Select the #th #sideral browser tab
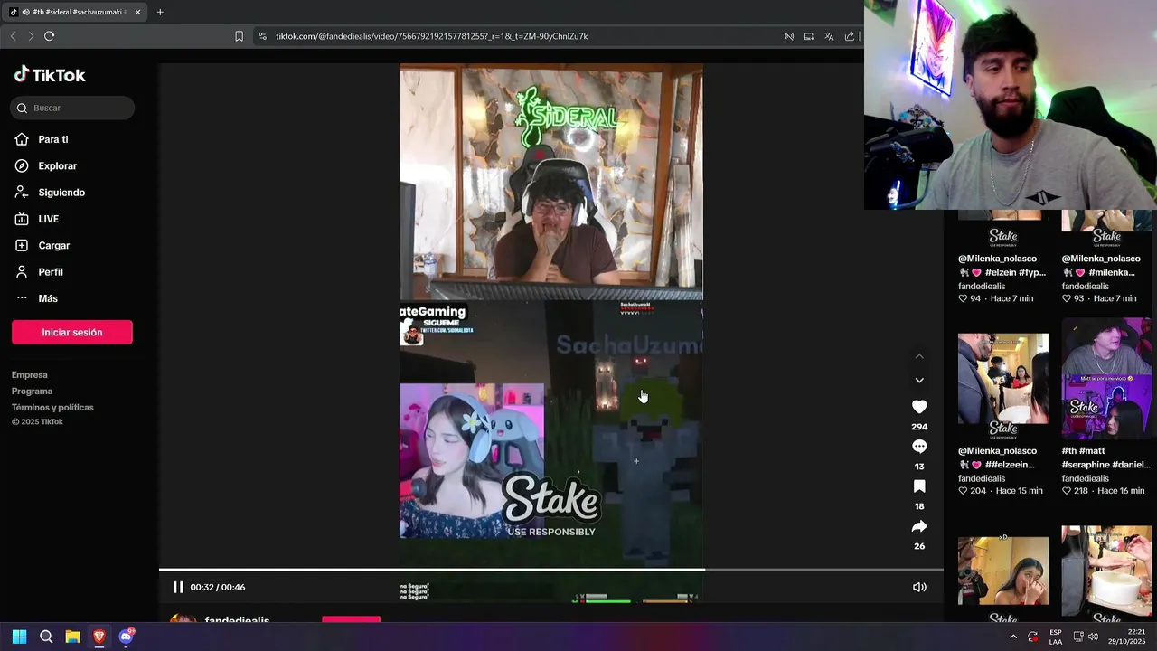 [74, 12]
